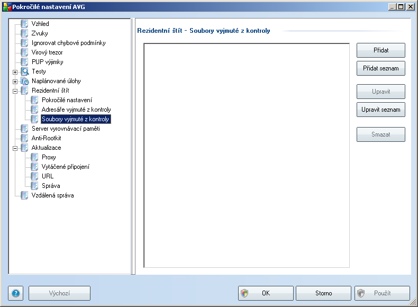Viewport: 418px width, 307px height.
Task: Open Vytáčené připojení settings
Action: (66, 167)
